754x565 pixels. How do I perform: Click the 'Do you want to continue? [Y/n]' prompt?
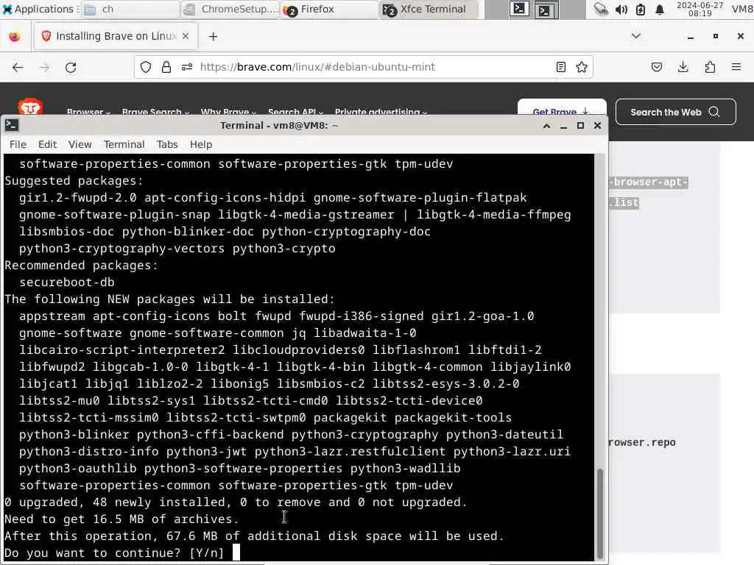tap(114, 553)
